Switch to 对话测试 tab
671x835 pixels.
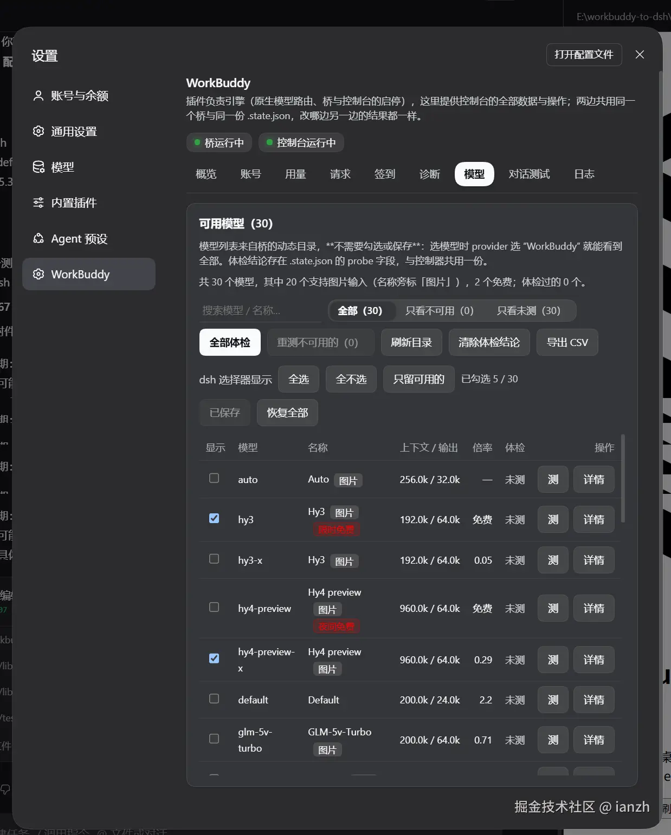pyautogui.click(x=529, y=174)
